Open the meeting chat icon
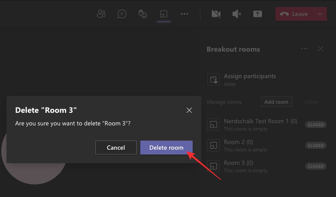 122,14
